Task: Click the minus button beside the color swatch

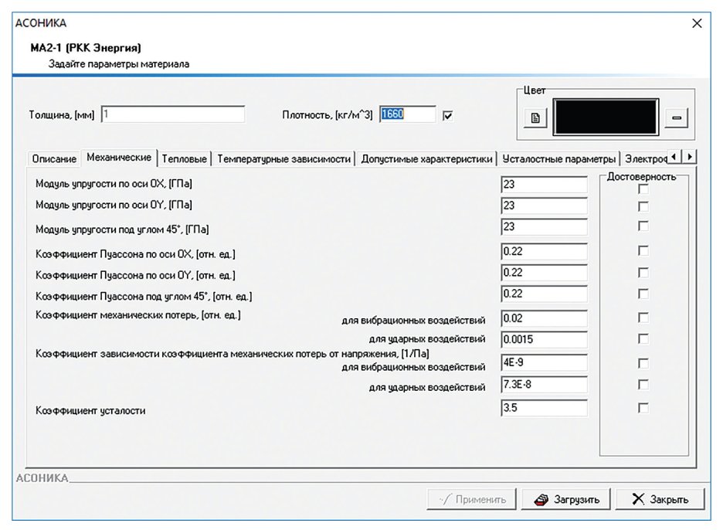Action: [x=677, y=118]
